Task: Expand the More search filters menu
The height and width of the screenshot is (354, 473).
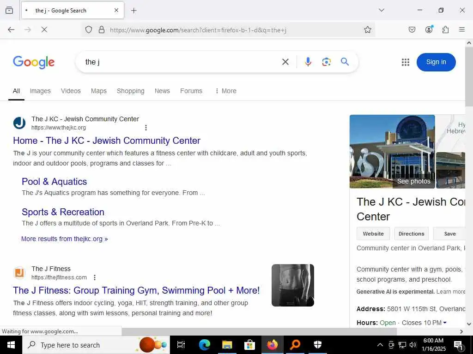Action: tap(226, 91)
